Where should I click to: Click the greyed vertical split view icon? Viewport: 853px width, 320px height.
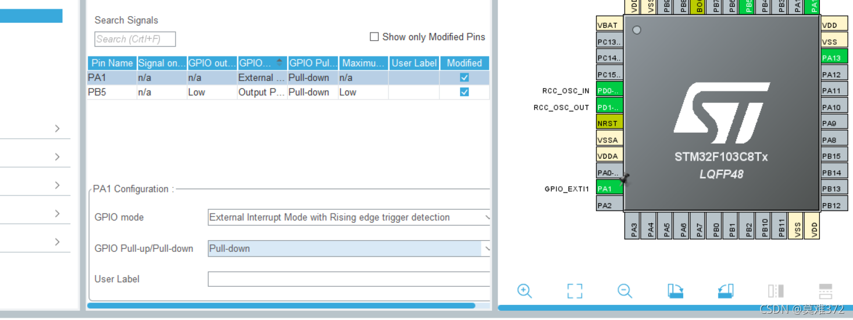coord(776,291)
